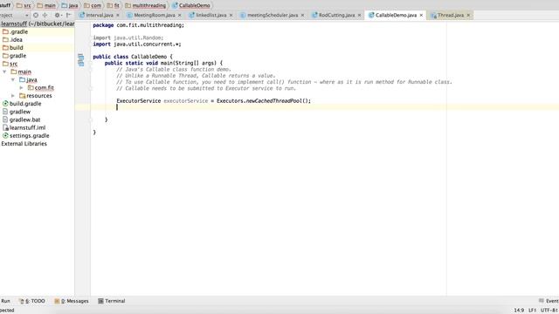559x314 pixels.
Task: Collapse the main folder arrow
Action: tap(4, 72)
